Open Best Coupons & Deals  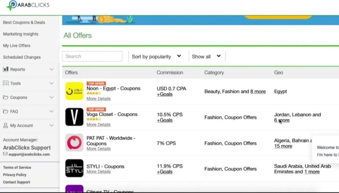tap(24, 22)
